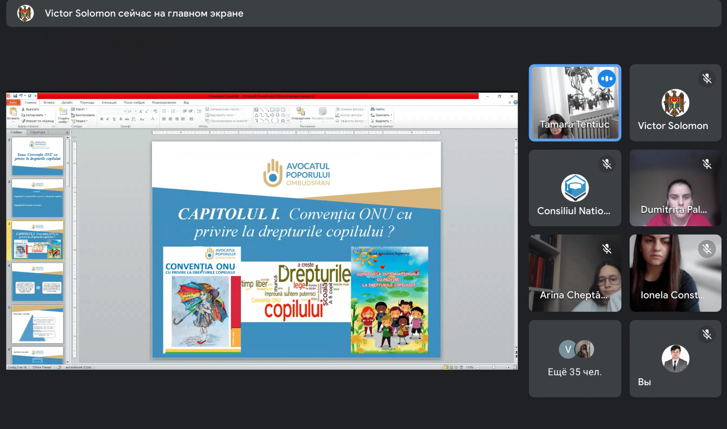
Task: Select the rectangle shape in shapes gallery
Action: click(x=272, y=110)
